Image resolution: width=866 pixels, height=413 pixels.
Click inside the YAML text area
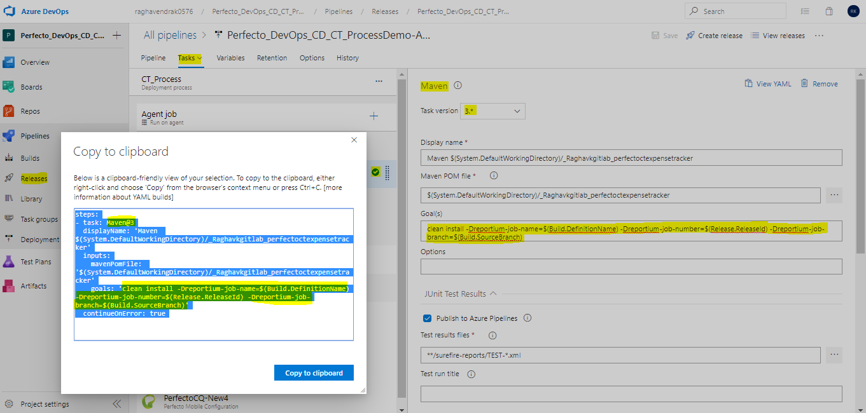(214, 274)
